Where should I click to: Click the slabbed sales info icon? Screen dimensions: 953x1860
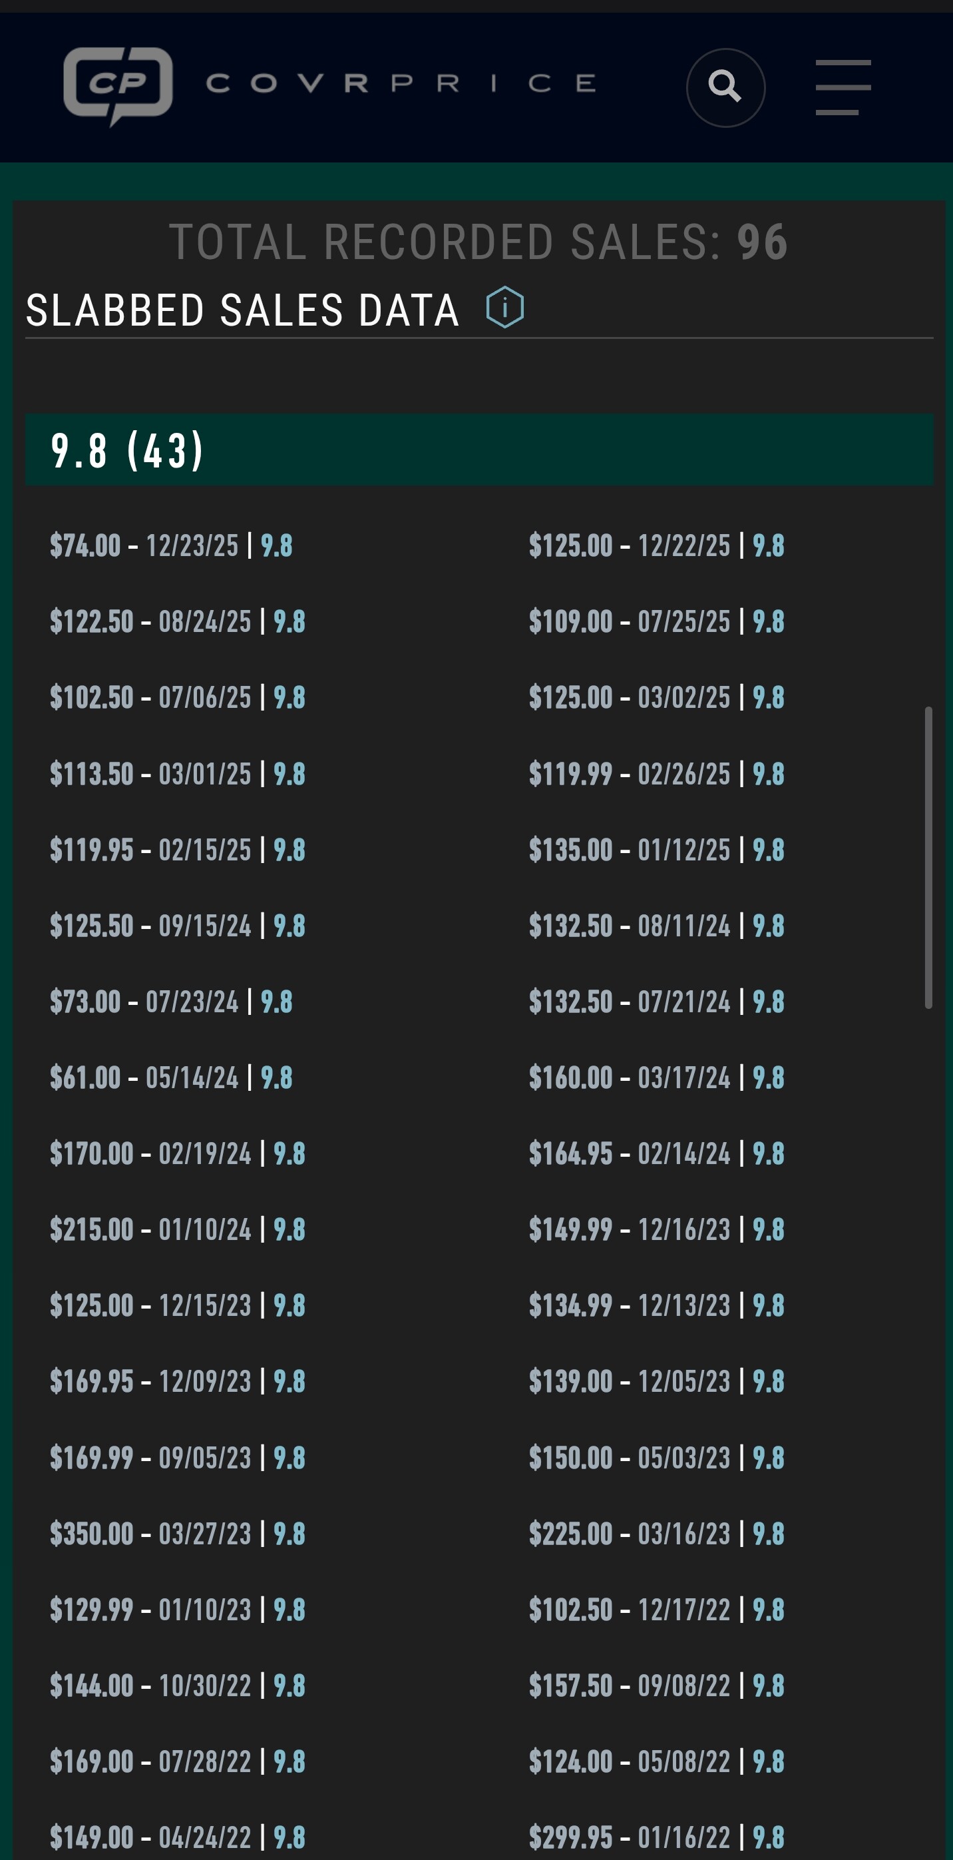pyautogui.click(x=504, y=308)
